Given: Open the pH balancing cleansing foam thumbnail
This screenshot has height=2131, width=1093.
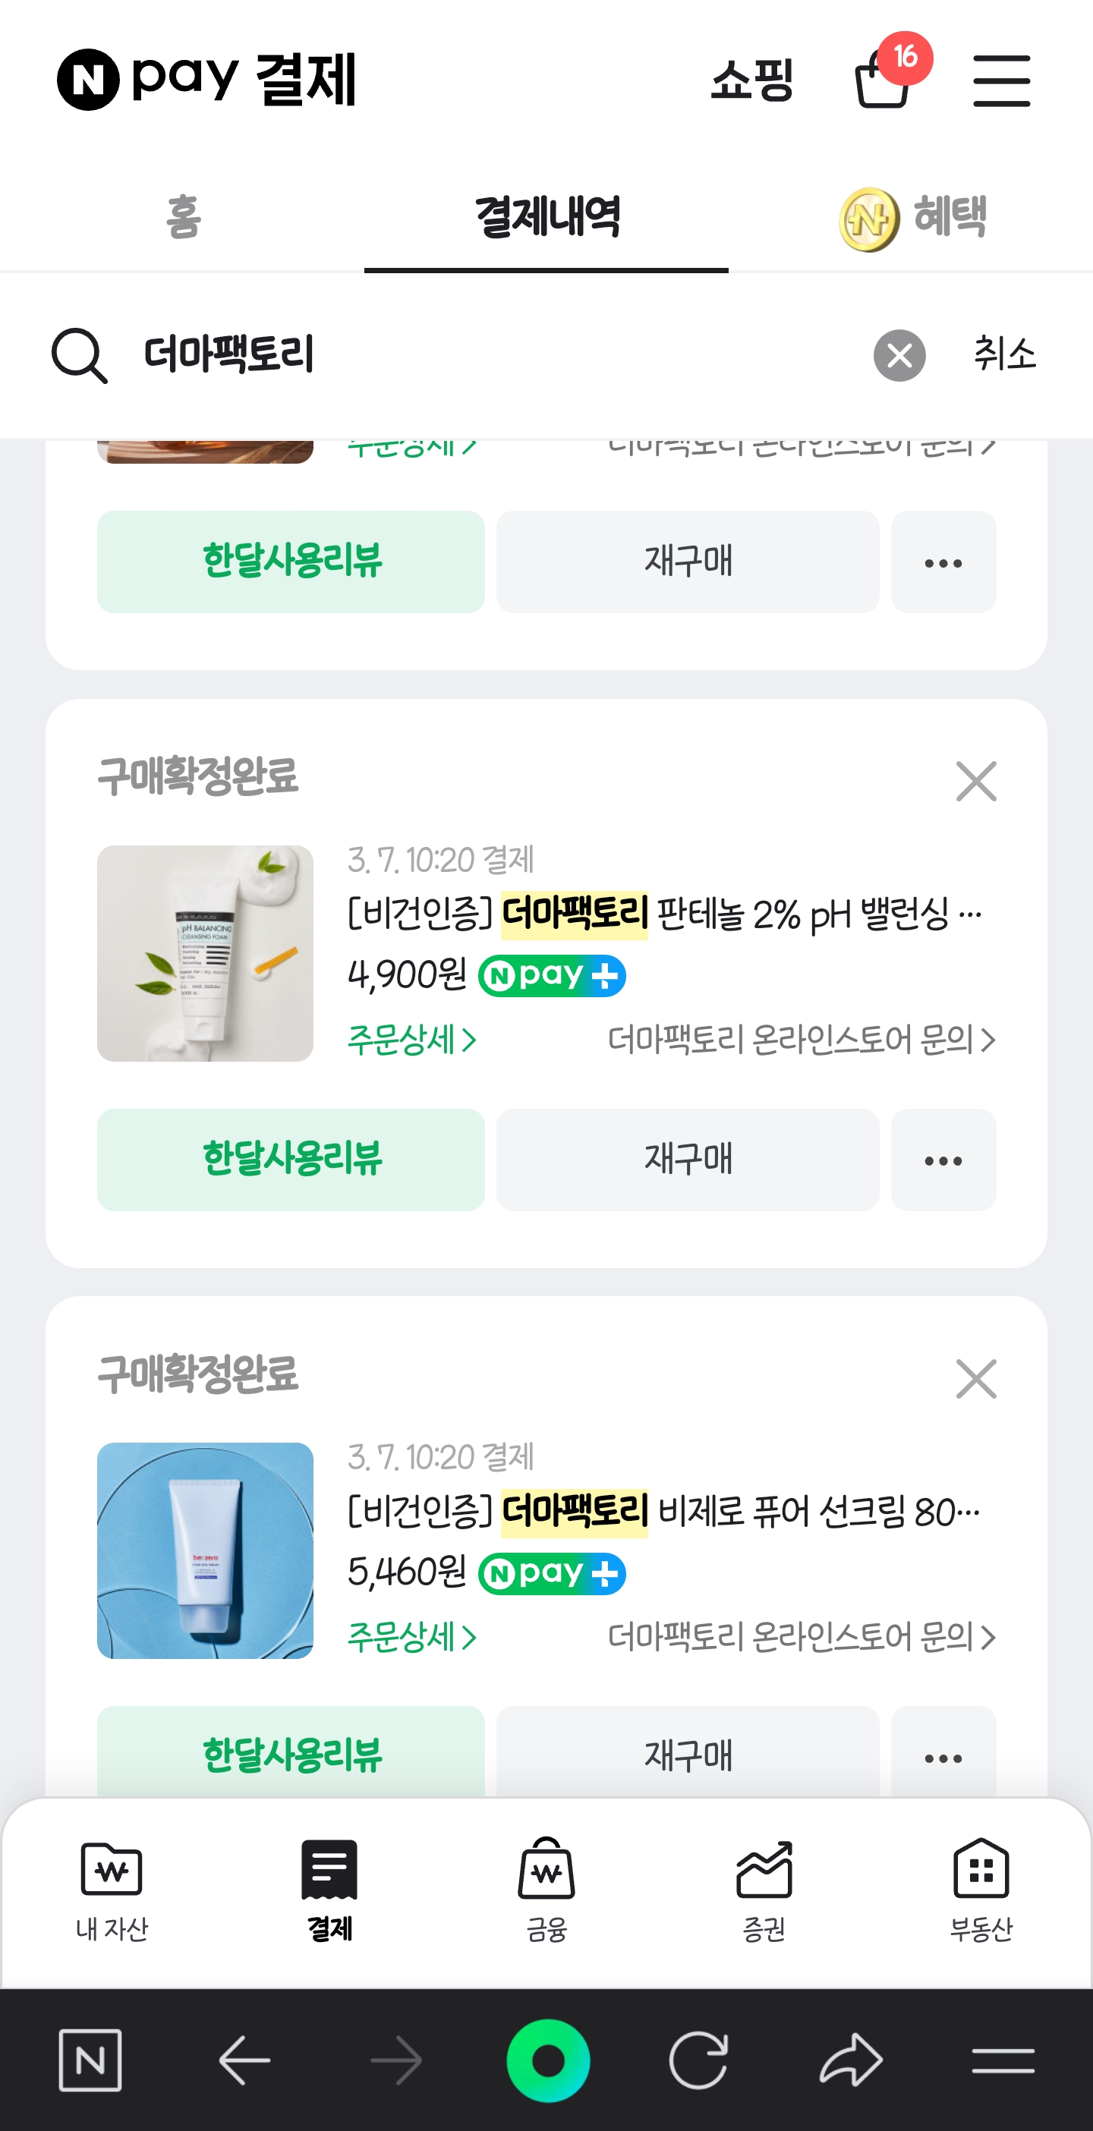Looking at the screenshot, I should pyautogui.click(x=205, y=953).
